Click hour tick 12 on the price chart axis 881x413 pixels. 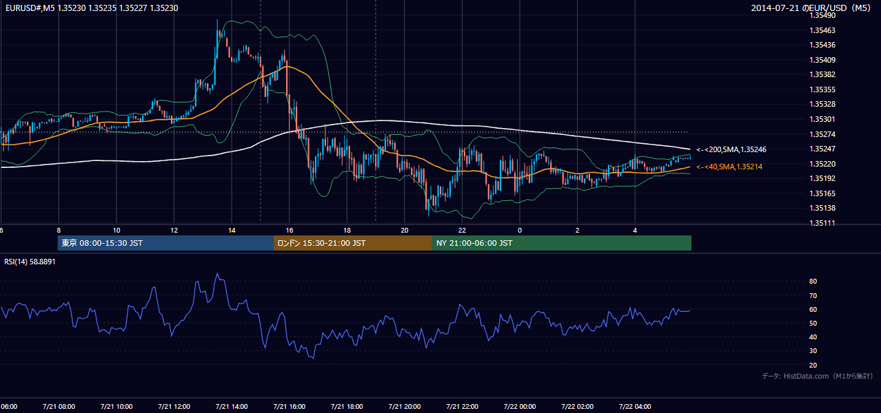click(174, 230)
